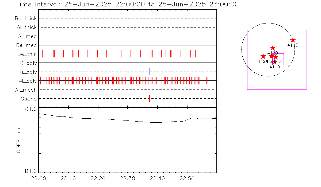Click the red star above label 4120
Screen dimensions: 321x187
tap(273, 48)
